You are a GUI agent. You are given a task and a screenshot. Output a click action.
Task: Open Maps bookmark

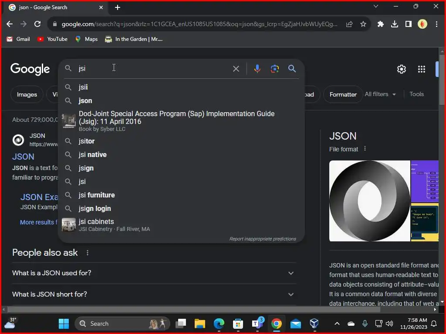(87, 39)
